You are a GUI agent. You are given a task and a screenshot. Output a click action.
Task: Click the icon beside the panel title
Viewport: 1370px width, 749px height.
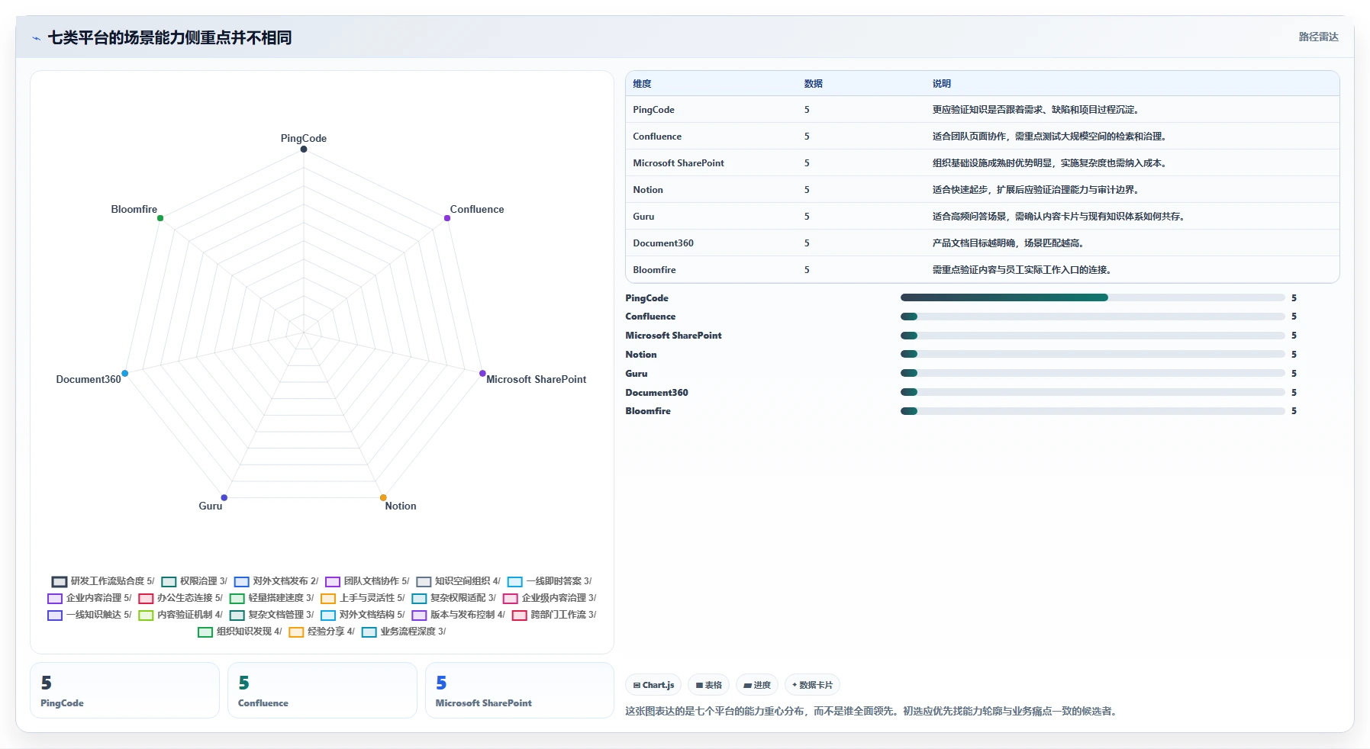point(36,38)
